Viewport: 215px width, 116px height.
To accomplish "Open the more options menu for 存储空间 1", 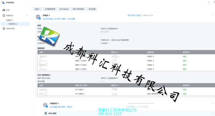I will (213, 104).
